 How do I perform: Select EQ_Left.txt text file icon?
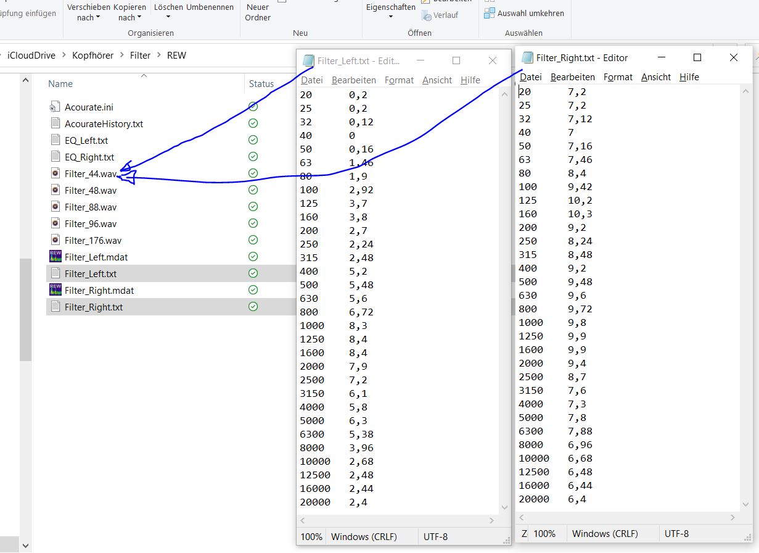click(55, 140)
